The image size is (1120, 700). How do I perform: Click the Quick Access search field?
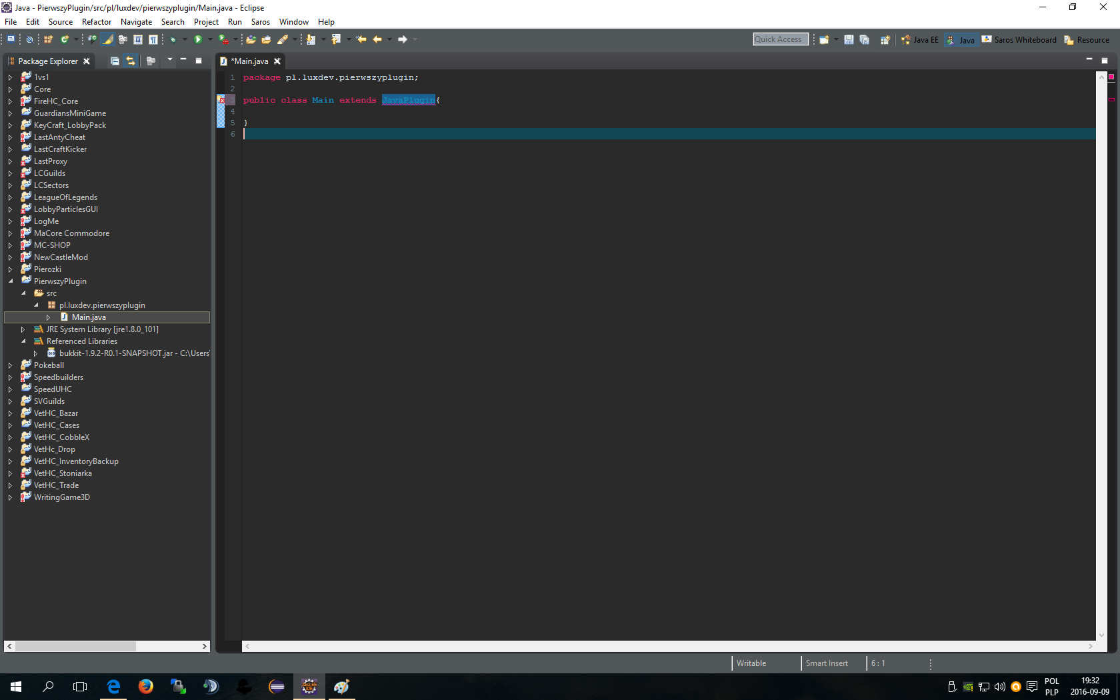pos(780,39)
